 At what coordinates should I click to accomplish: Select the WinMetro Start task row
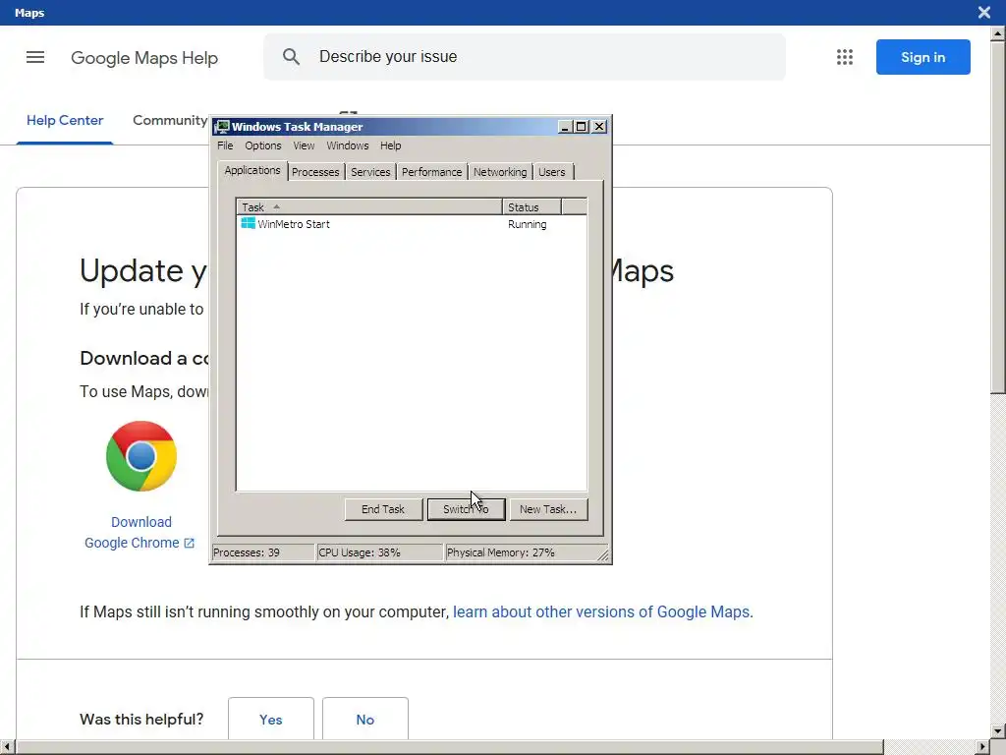click(x=412, y=224)
